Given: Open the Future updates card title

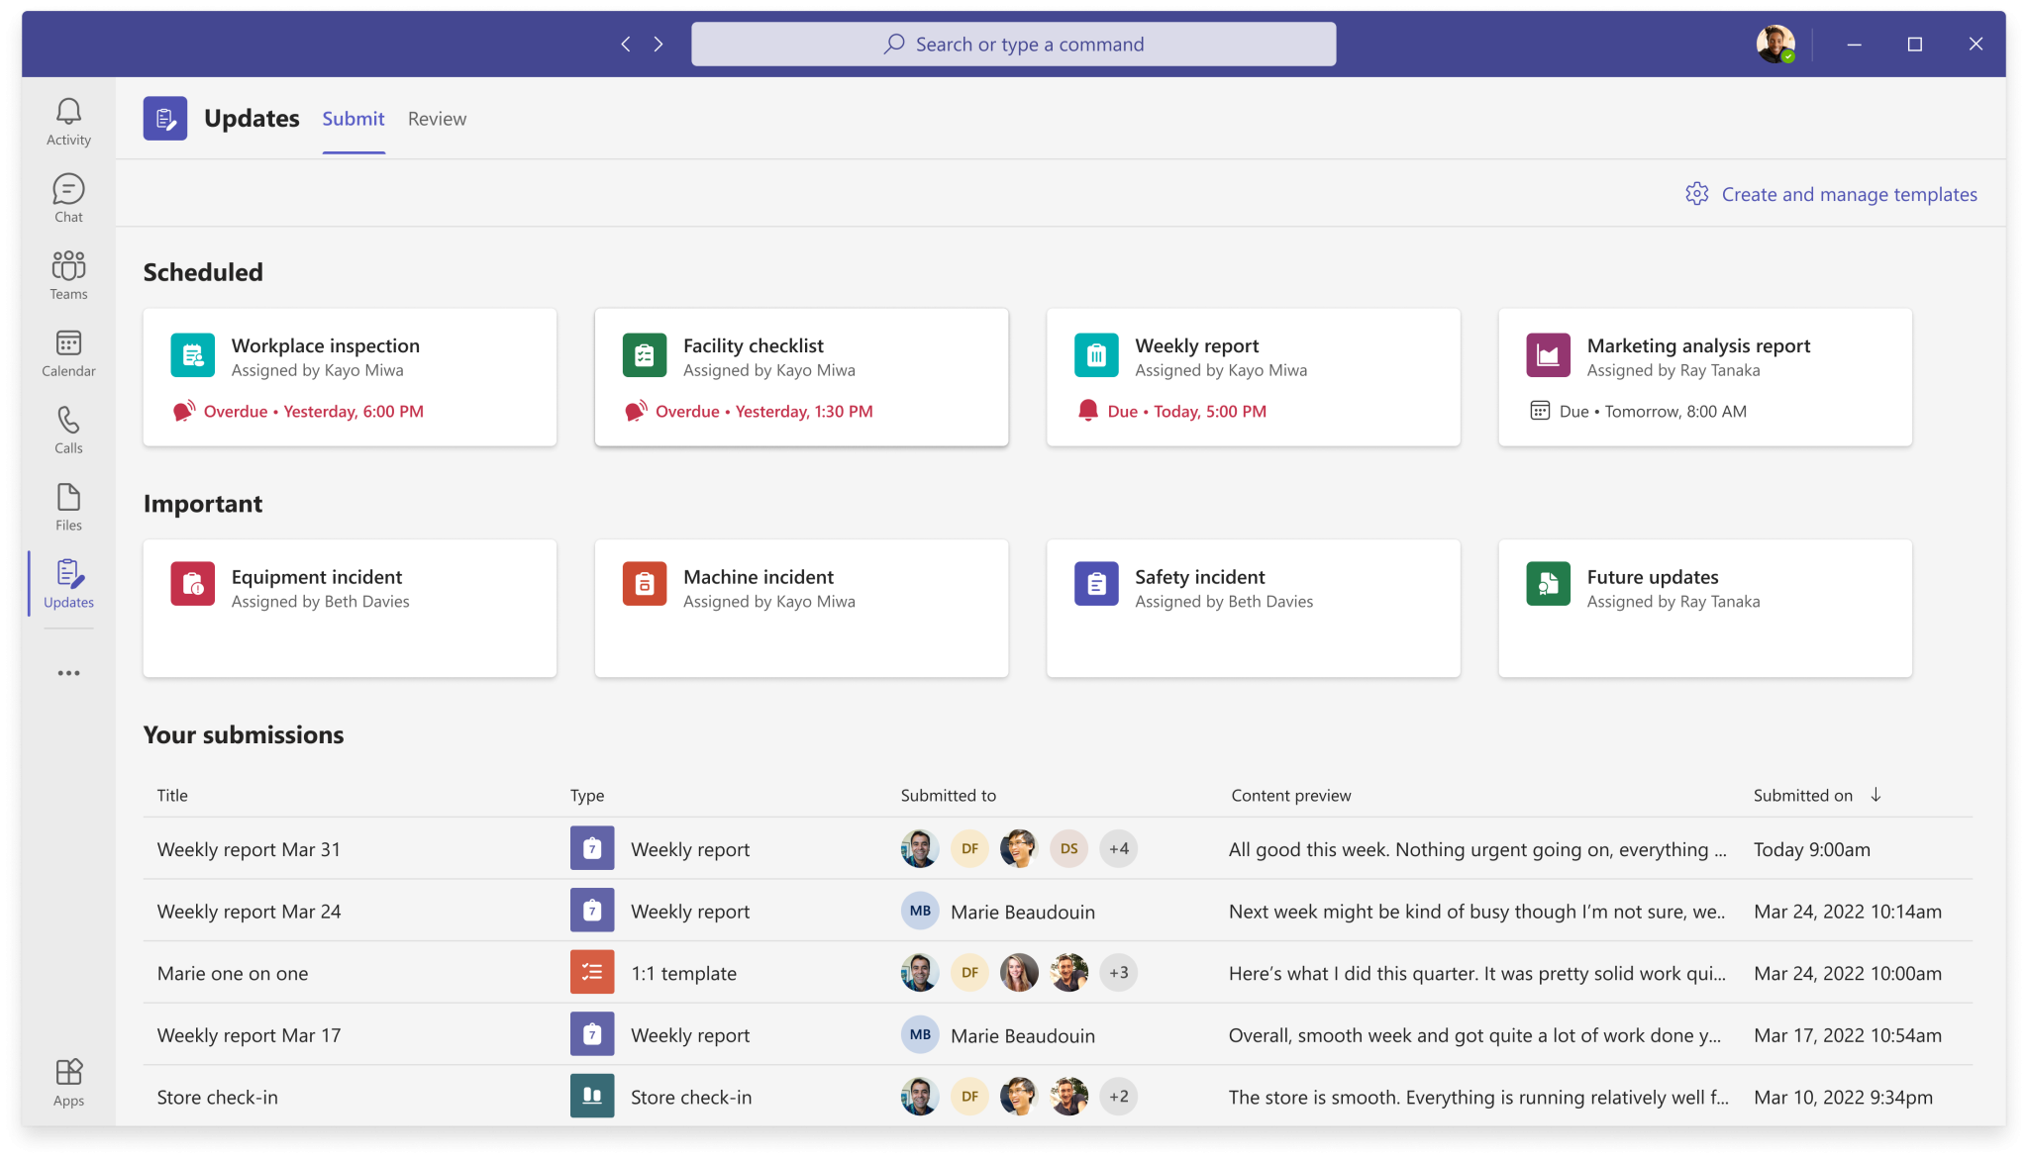Looking at the screenshot, I should (1652, 576).
